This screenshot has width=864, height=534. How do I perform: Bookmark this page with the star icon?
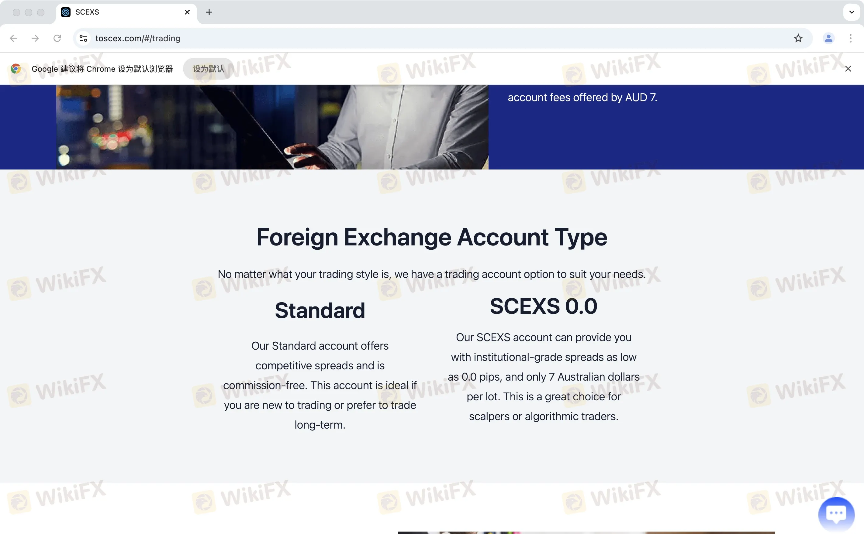798,38
